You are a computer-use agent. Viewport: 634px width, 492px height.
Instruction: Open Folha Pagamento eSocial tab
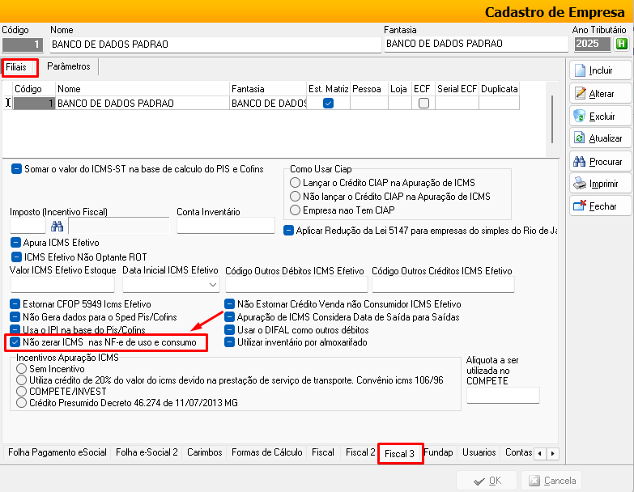[57, 452]
